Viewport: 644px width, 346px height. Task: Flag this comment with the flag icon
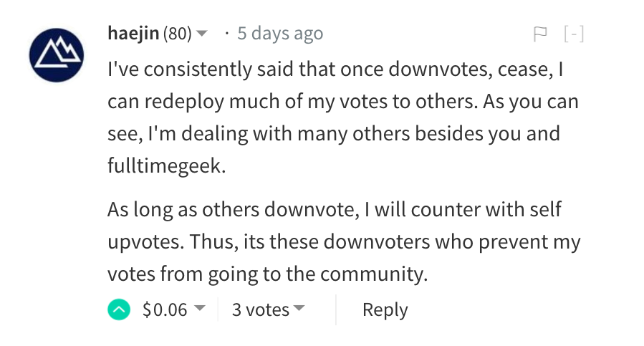pyautogui.click(x=541, y=34)
